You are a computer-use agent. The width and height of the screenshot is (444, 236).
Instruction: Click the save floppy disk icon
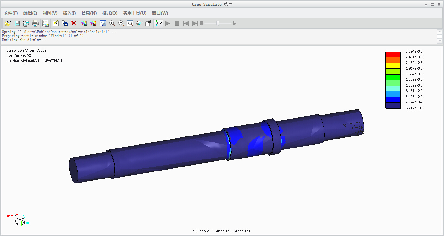17,23
